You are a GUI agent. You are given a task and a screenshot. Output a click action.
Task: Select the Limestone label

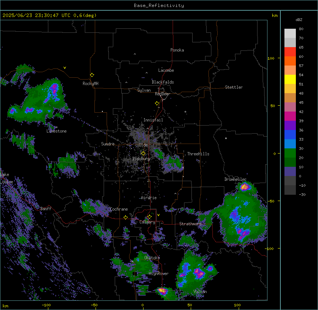[56, 131]
